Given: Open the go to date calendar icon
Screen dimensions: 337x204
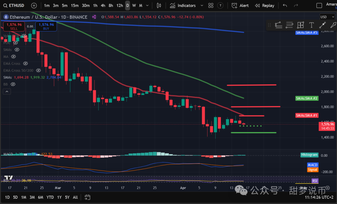Looking at the screenshot, I should pos(87,197).
